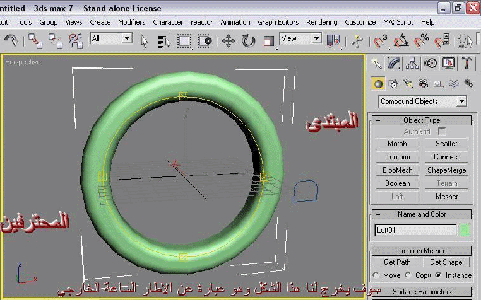Click the BlobMesh button
This screenshot has width=481, height=300.
(x=397, y=170)
